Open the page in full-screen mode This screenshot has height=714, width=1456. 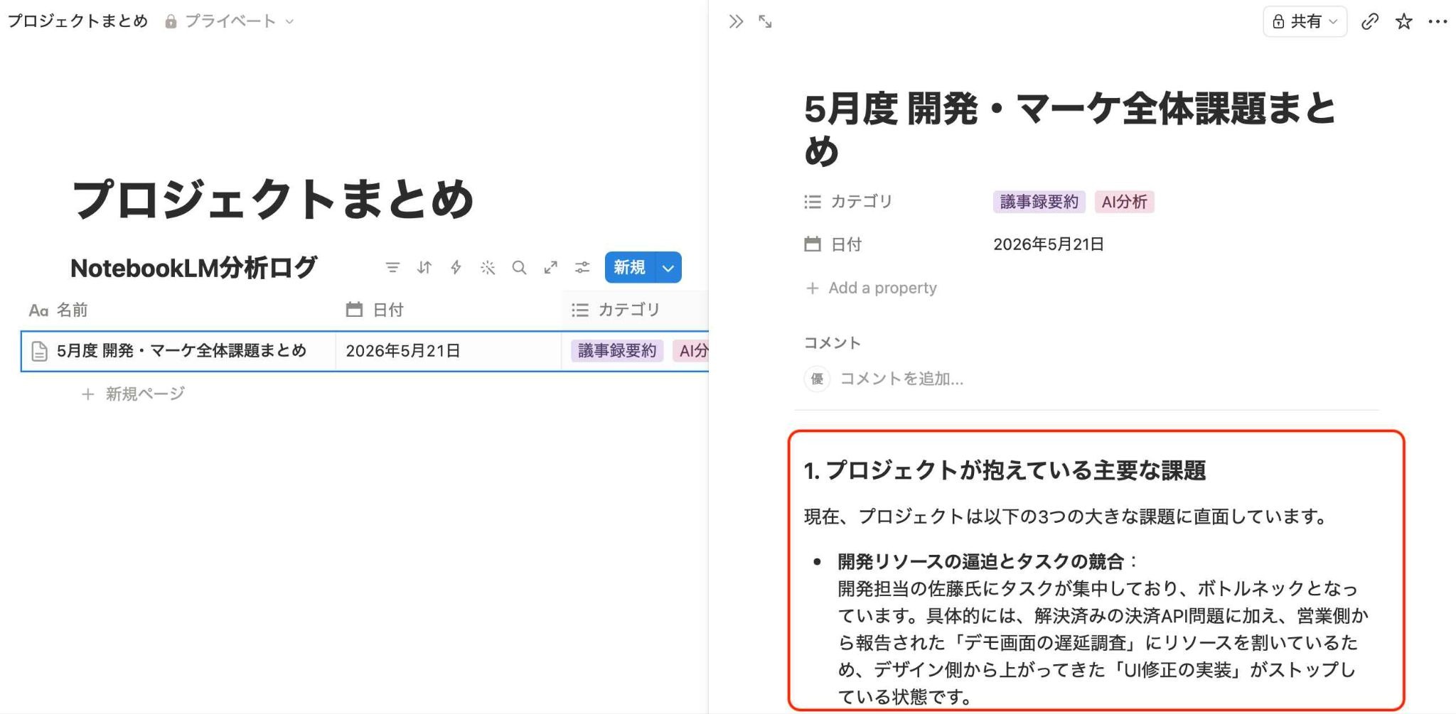(x=766, y=22)
